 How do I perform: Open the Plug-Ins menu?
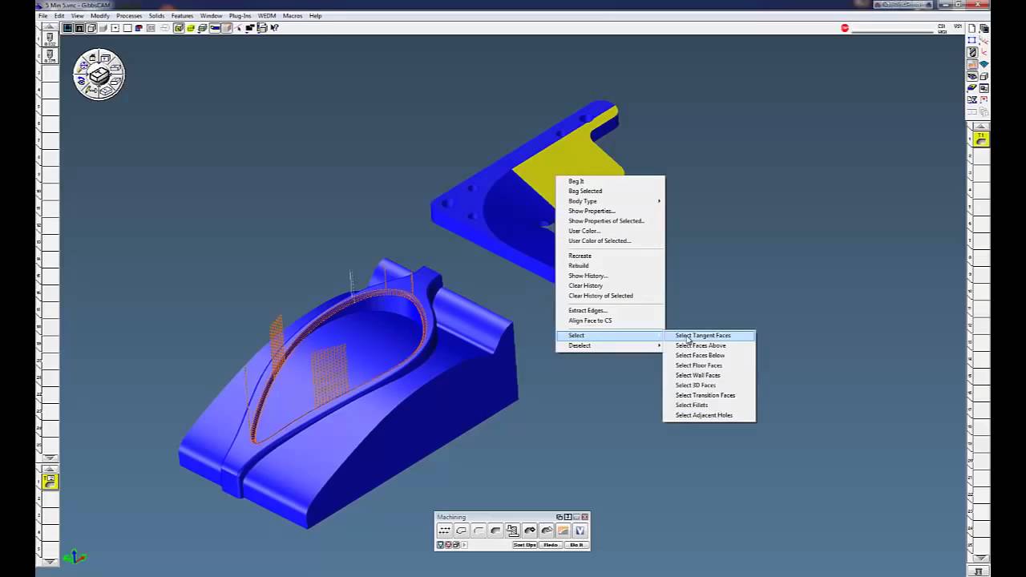pos(240,16)
